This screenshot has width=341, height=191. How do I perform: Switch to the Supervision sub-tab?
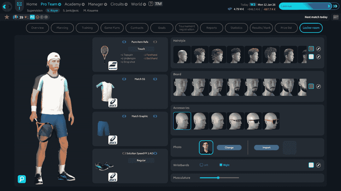[x=35, y=10]
